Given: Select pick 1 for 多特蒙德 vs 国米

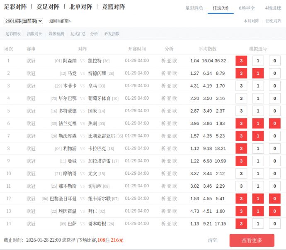Looking at the screenshot, I should click(x=258, y=111).
